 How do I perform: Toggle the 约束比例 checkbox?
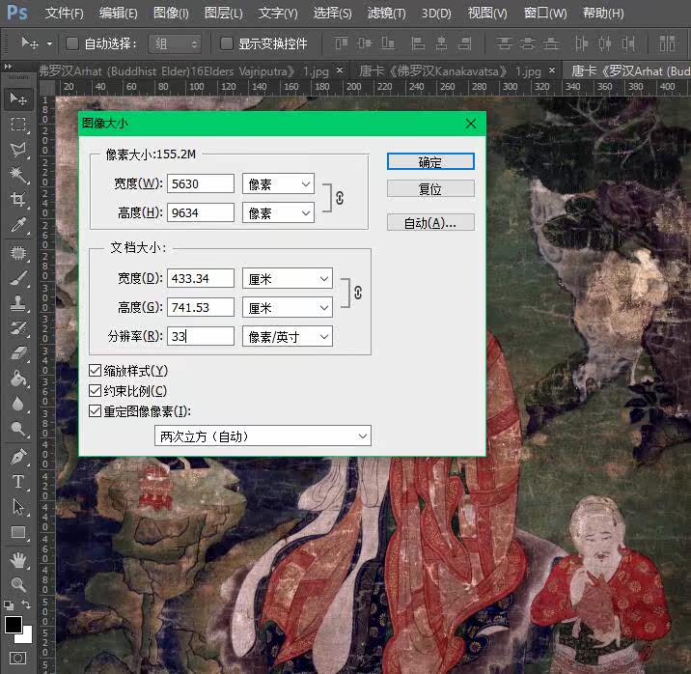coord(95,390)
